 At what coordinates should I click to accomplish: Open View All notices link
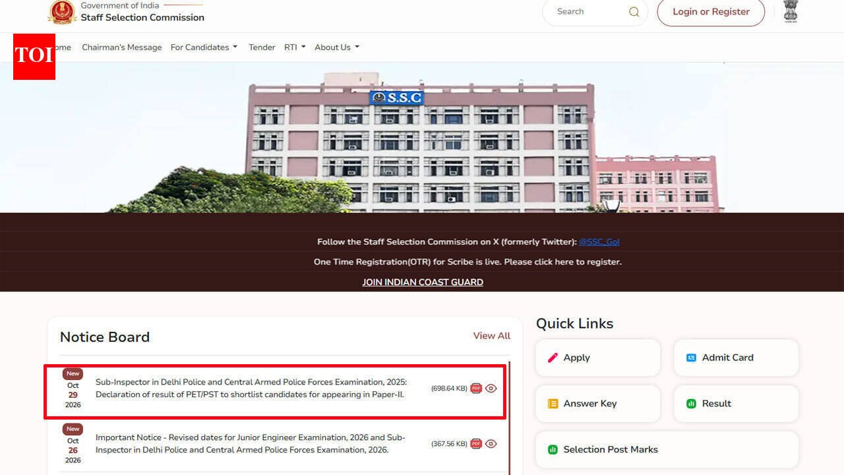point(491,336)
